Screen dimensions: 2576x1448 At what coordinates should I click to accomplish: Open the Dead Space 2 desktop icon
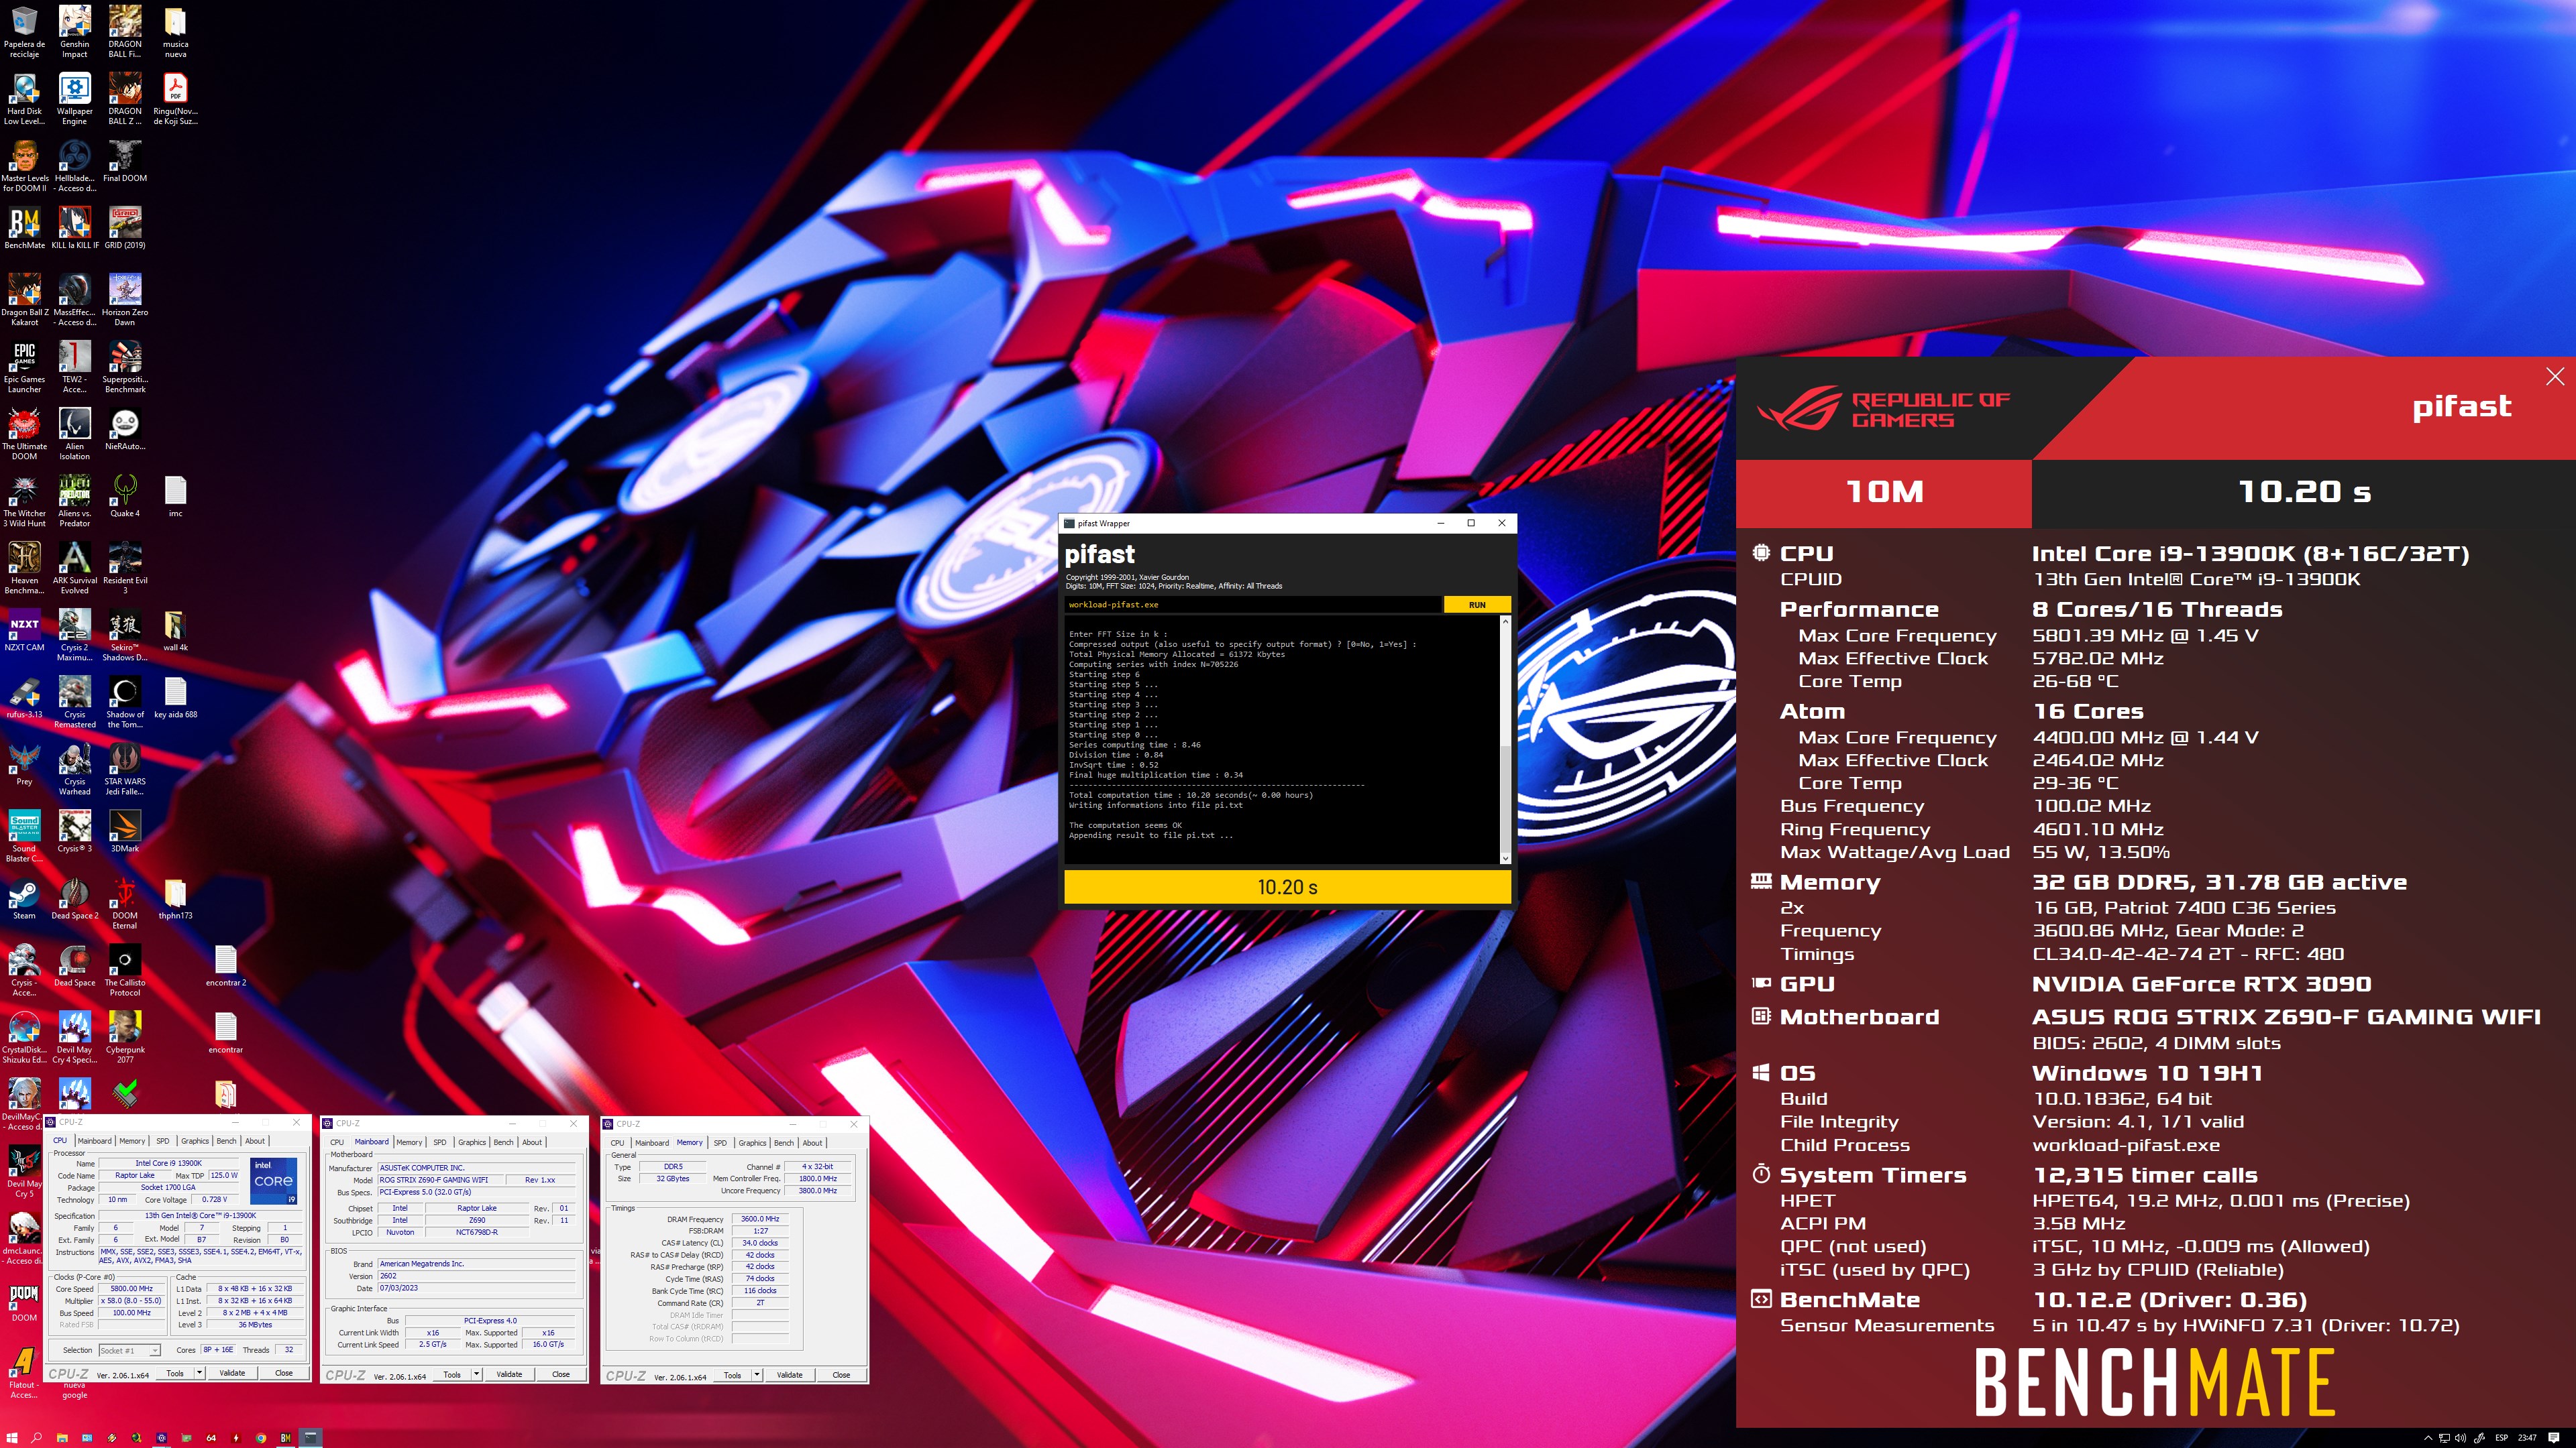coord(75,898)
